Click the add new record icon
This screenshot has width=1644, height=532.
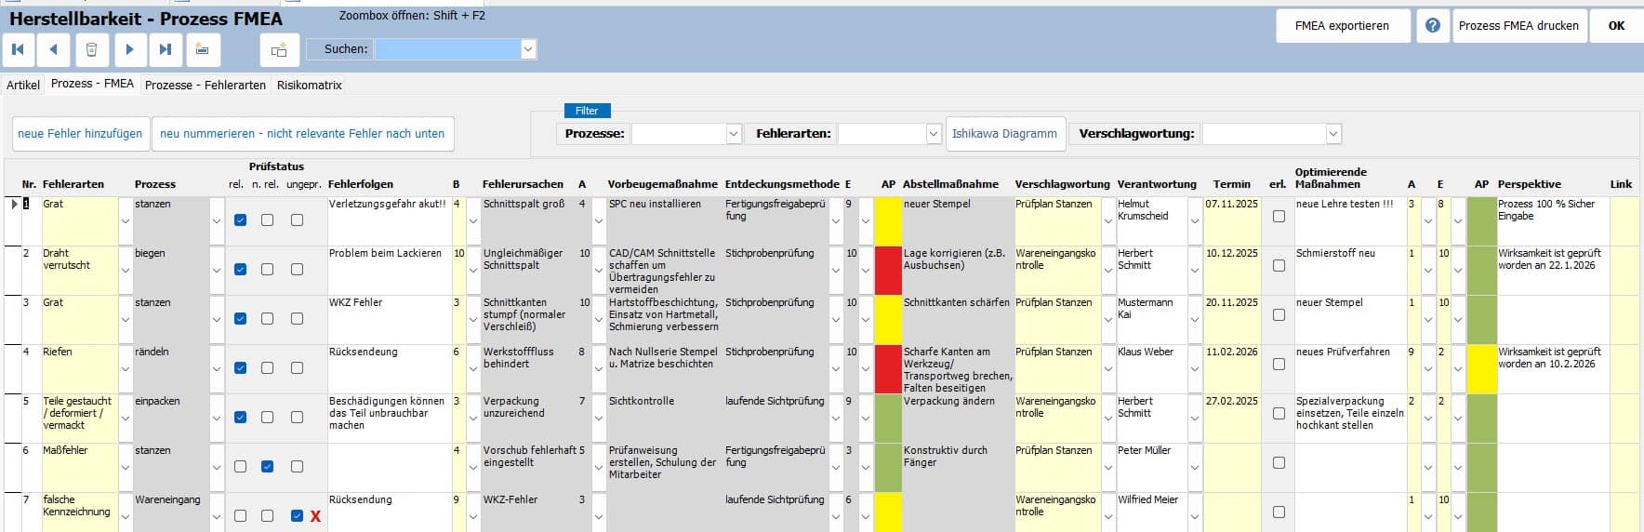pos(203,49)
